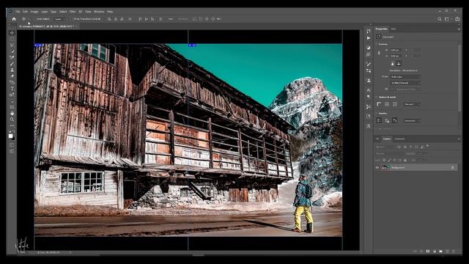Open the Share icon at top right

457,19
